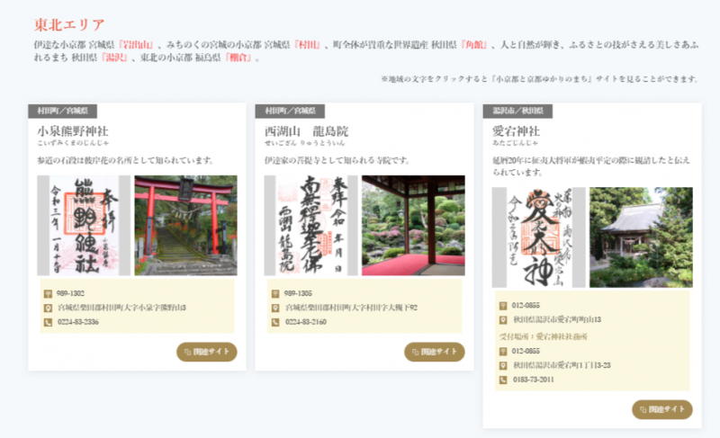Click phone icon next to 0224-83-2336
Viewport: 720px width, 438px height.
click(x=48, y=322)
